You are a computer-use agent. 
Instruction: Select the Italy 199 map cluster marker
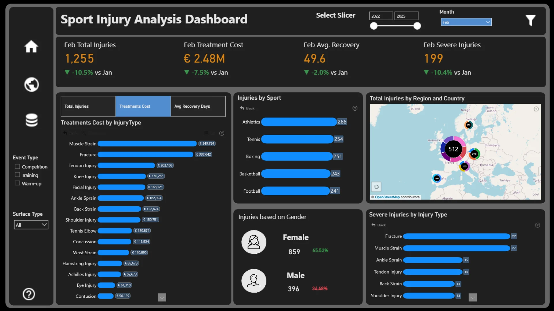coord(464,166)
